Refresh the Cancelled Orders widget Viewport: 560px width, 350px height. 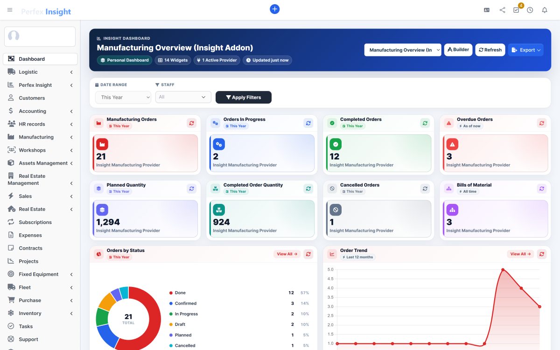coord(425,189)
